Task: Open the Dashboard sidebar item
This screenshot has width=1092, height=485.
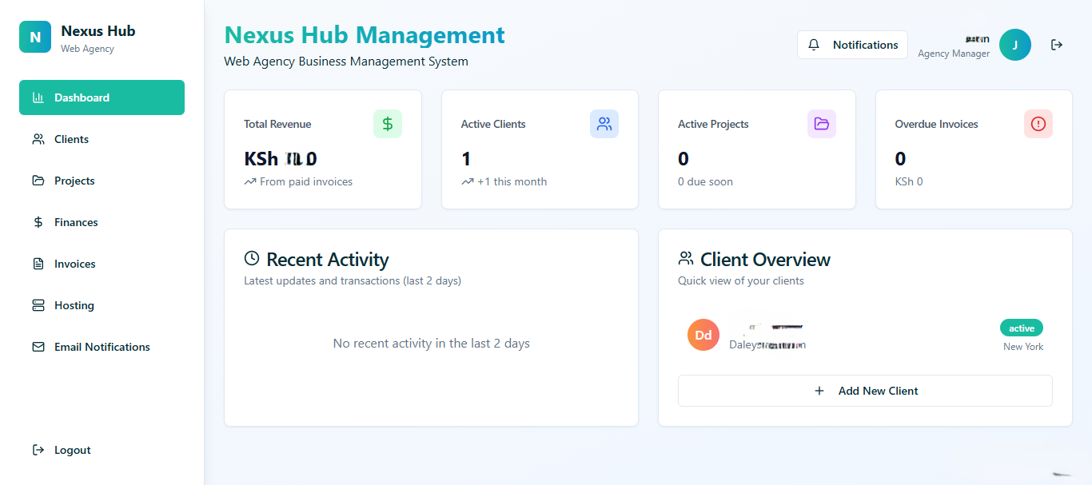Action: pyautogui.click(x=102, y=97)
